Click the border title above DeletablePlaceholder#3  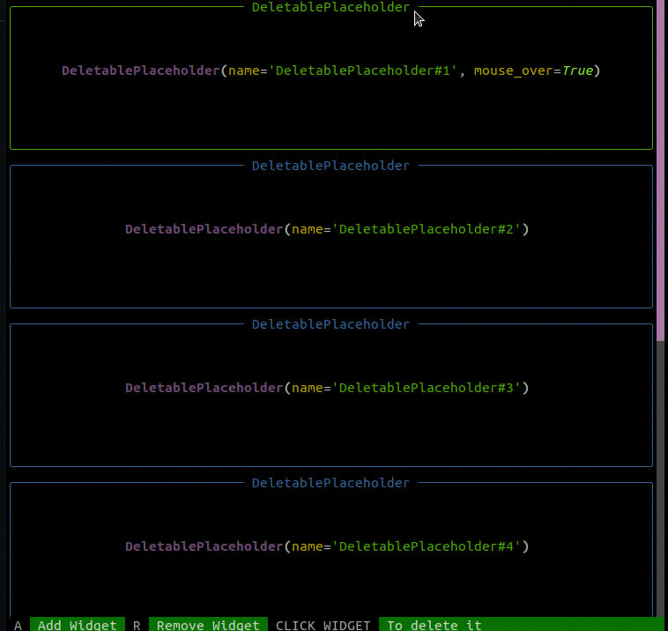coord(330,324)
